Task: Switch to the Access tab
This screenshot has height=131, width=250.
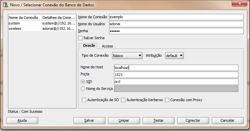Action: (107, 46)
